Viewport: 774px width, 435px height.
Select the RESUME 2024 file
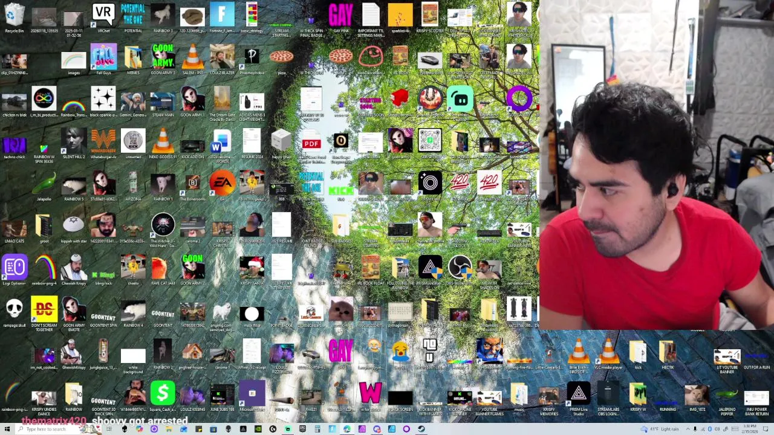coord(252,144)
